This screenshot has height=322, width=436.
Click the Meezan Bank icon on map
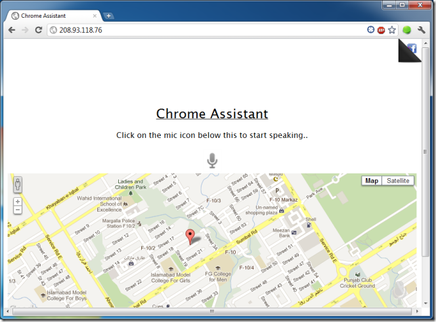294,233
